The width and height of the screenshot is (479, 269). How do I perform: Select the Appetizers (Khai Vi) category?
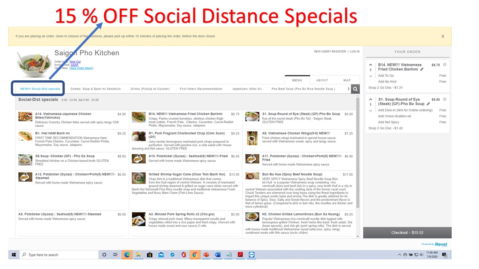click(247, 89)
